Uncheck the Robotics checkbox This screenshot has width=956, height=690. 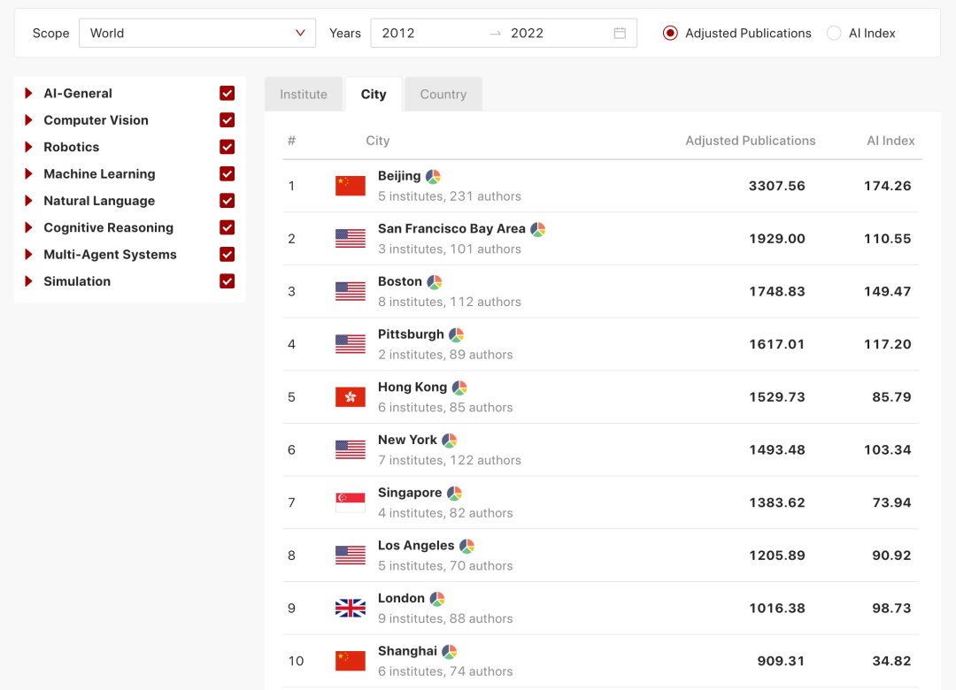[x=227, y=147]
